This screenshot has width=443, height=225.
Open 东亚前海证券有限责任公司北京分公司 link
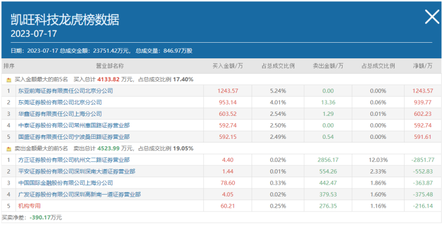(x=66, y=91)
